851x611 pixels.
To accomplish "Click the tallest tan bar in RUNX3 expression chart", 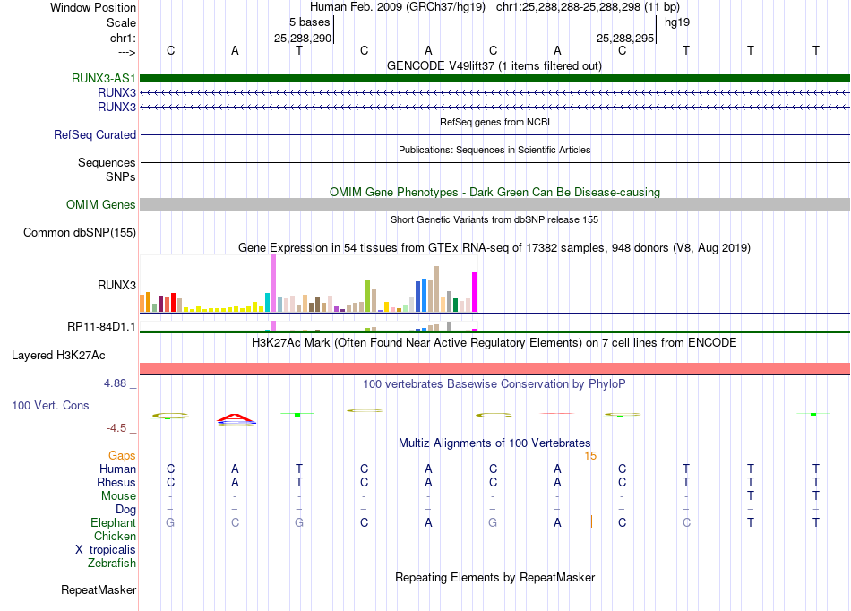I will click(436, 288).
